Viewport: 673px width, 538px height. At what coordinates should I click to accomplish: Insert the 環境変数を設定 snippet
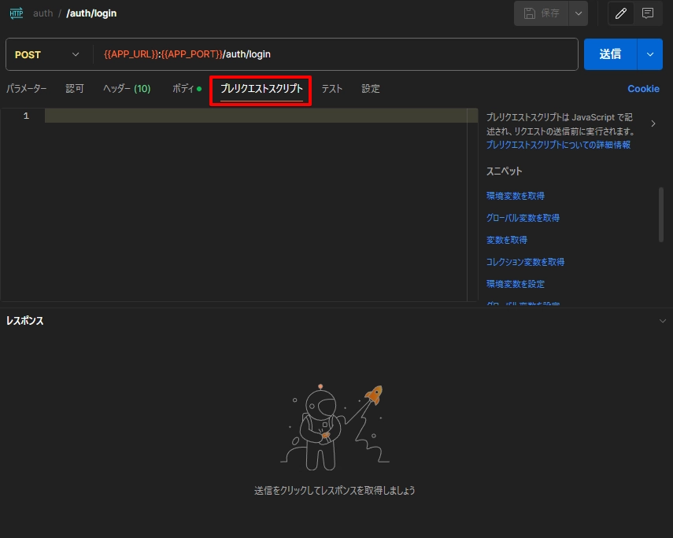tap(515, 284)
